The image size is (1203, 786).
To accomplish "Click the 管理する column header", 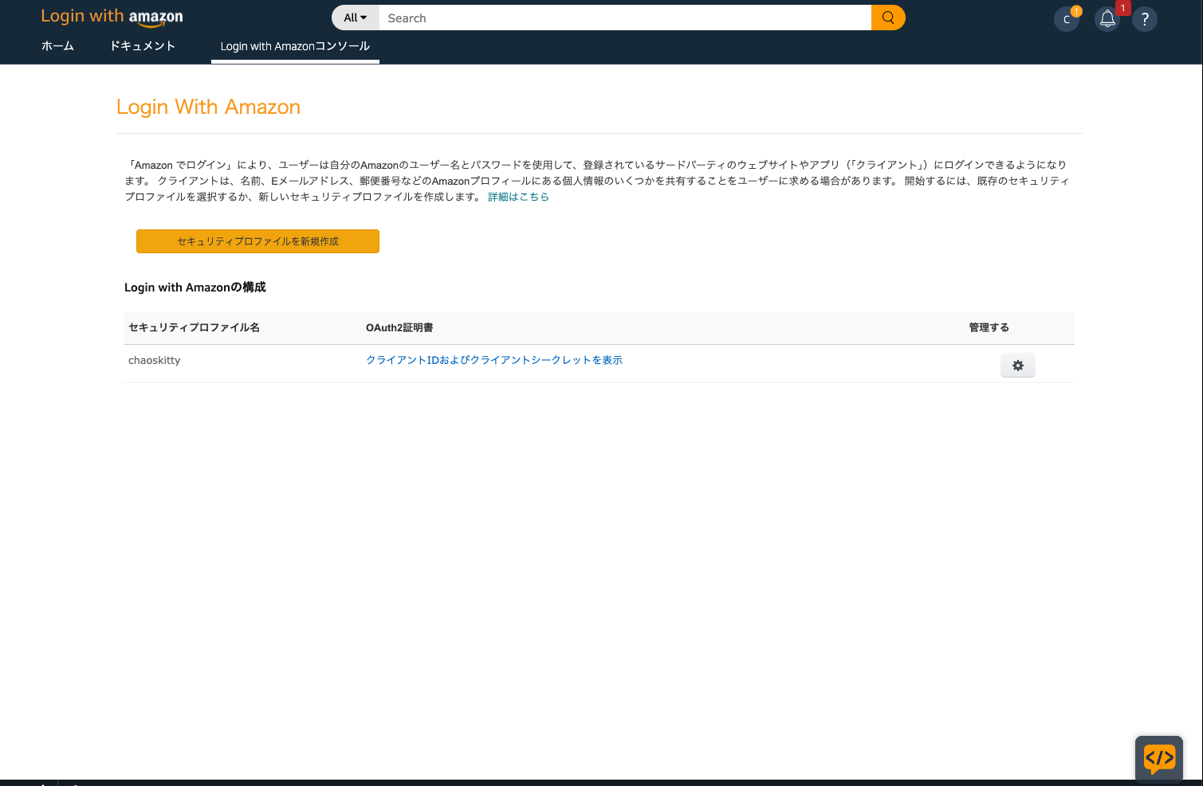I will 989,327.
